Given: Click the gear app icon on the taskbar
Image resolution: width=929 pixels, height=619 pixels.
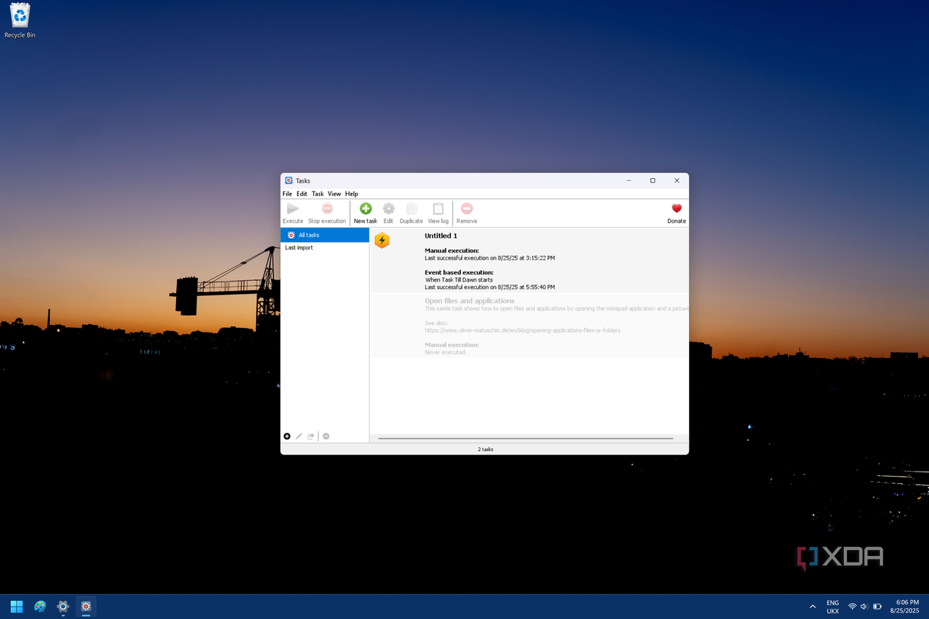Looking at the screenshot, I should [63, 607].
